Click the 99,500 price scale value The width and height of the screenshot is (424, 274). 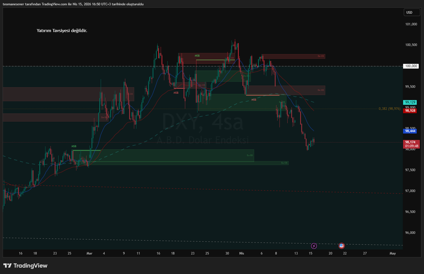pyautogui.click(x=411, y=87)
